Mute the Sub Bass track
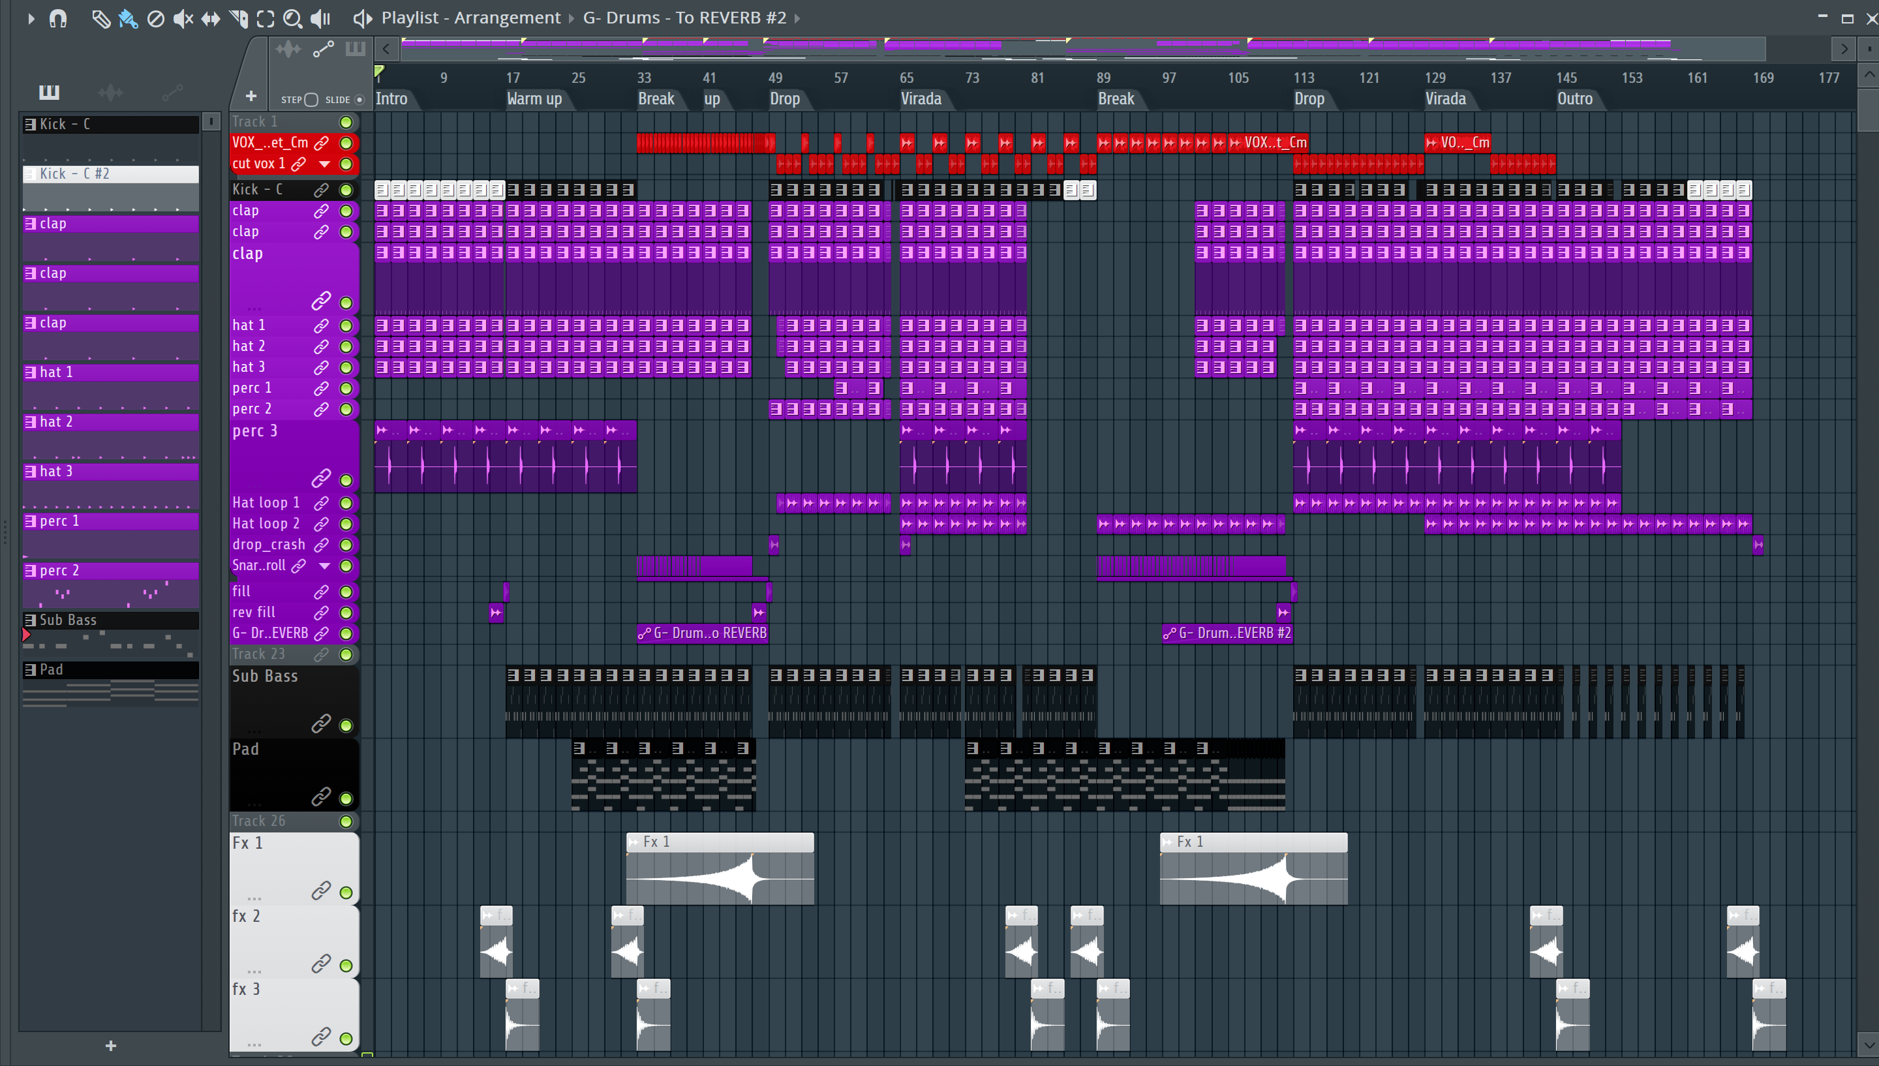1879x1066 pixels. coord(346,726)
